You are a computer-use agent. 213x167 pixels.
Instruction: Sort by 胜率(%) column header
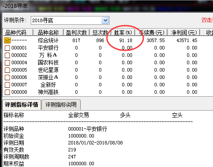pyautogui.click(x=123, y=33)
